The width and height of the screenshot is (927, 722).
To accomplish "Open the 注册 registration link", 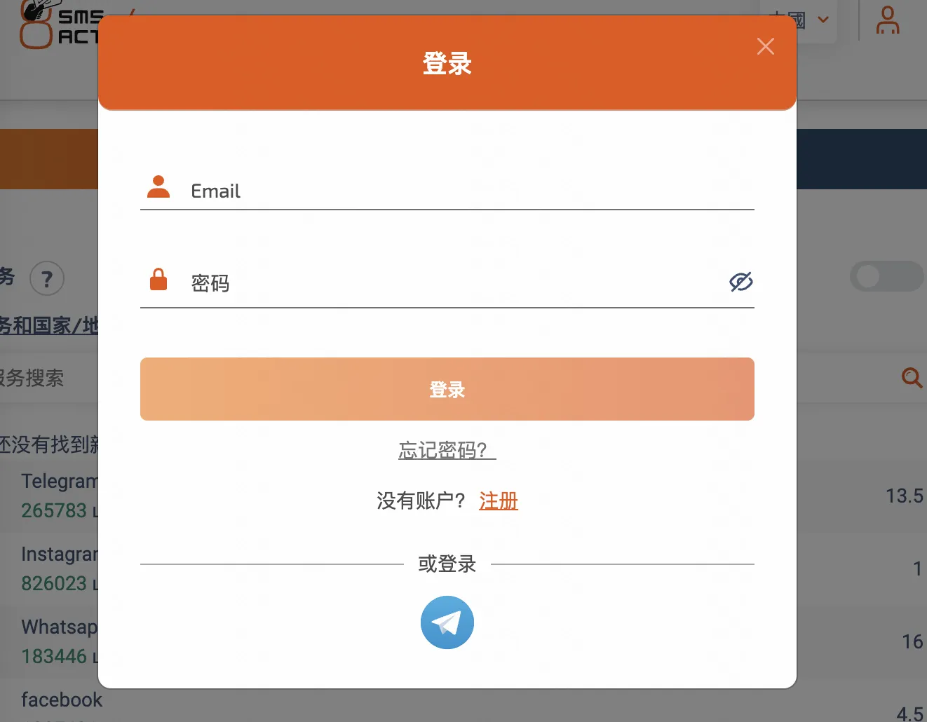I will 499,500.
